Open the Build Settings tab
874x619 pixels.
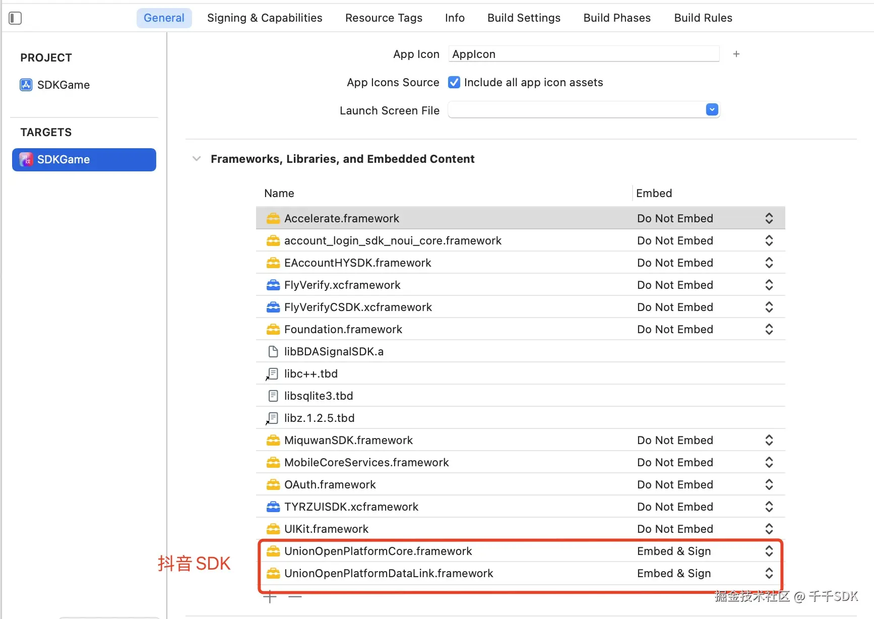[524, 18]
